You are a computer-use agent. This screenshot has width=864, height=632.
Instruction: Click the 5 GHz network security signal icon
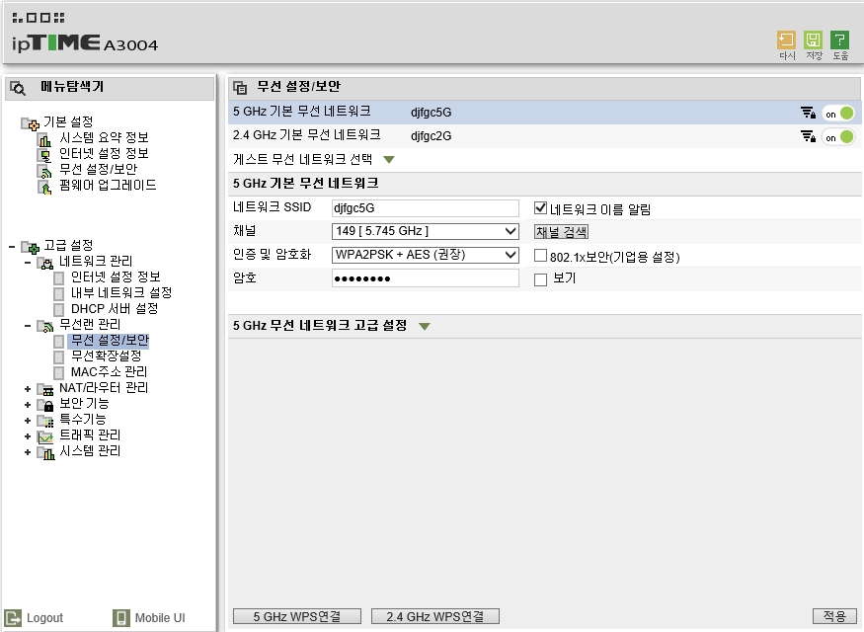pos(808,113)
